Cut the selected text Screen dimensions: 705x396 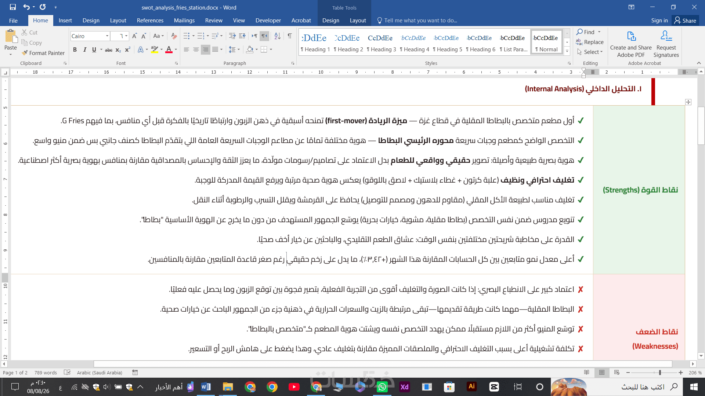tap(29, 32)
